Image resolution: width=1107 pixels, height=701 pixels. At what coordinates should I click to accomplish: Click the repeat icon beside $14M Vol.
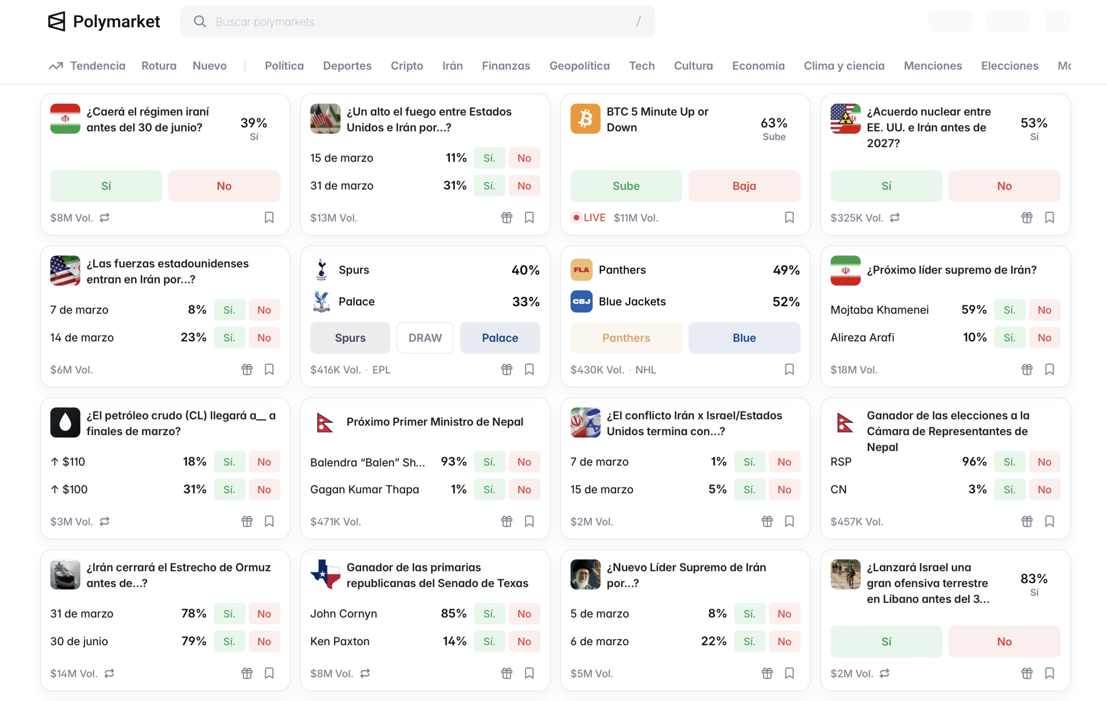109,673
